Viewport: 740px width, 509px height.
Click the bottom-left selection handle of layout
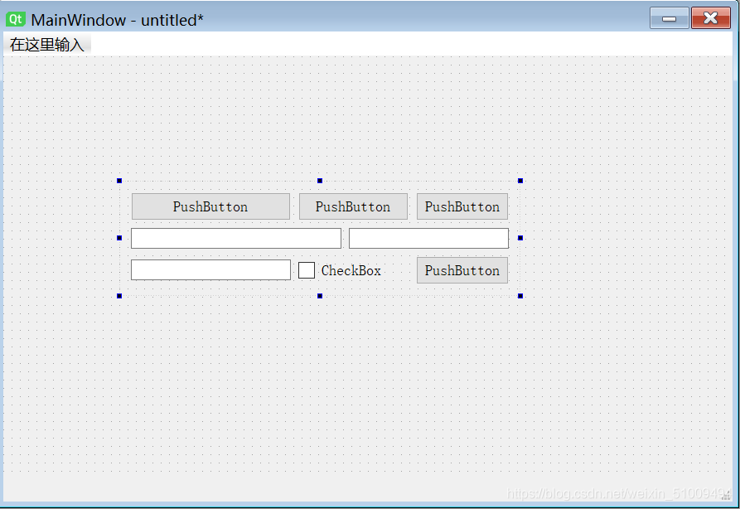[119, 296]
